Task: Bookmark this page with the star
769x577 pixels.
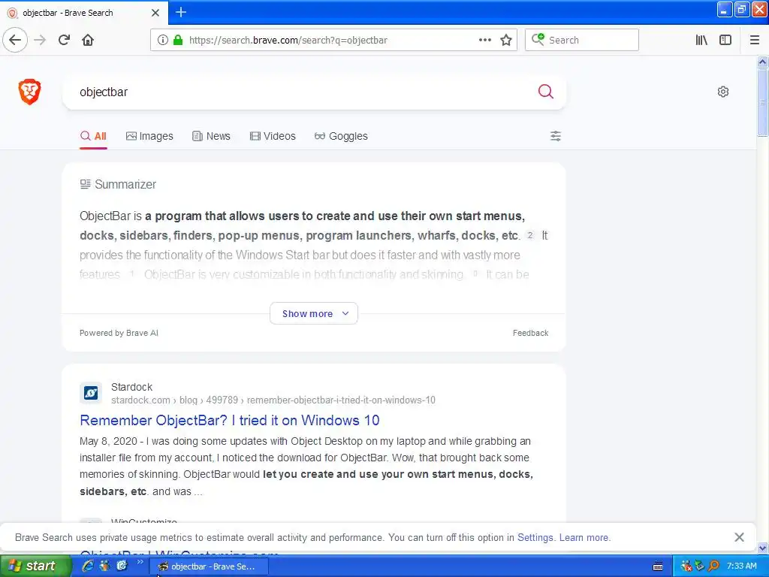Action: point(506,40)
